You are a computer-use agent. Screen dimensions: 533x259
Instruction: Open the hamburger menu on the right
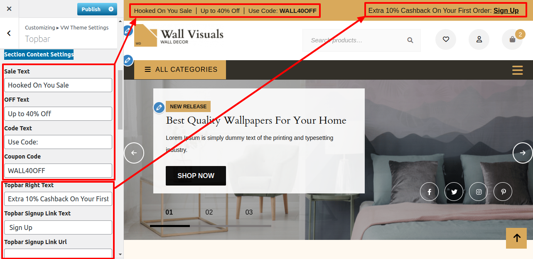(x=518, y=70)
